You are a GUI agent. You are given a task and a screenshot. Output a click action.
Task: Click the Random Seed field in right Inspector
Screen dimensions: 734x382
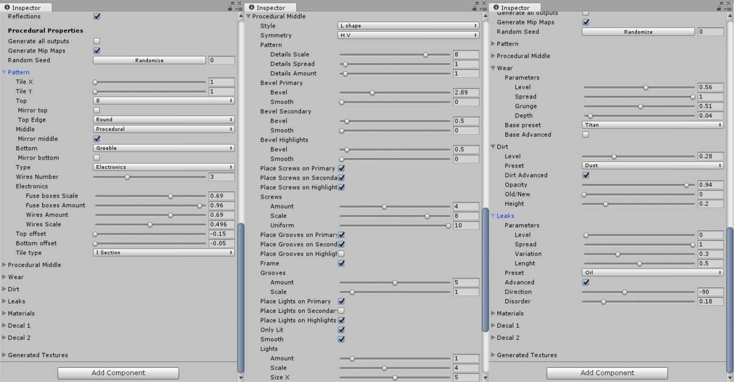click(x=711, y=32)
